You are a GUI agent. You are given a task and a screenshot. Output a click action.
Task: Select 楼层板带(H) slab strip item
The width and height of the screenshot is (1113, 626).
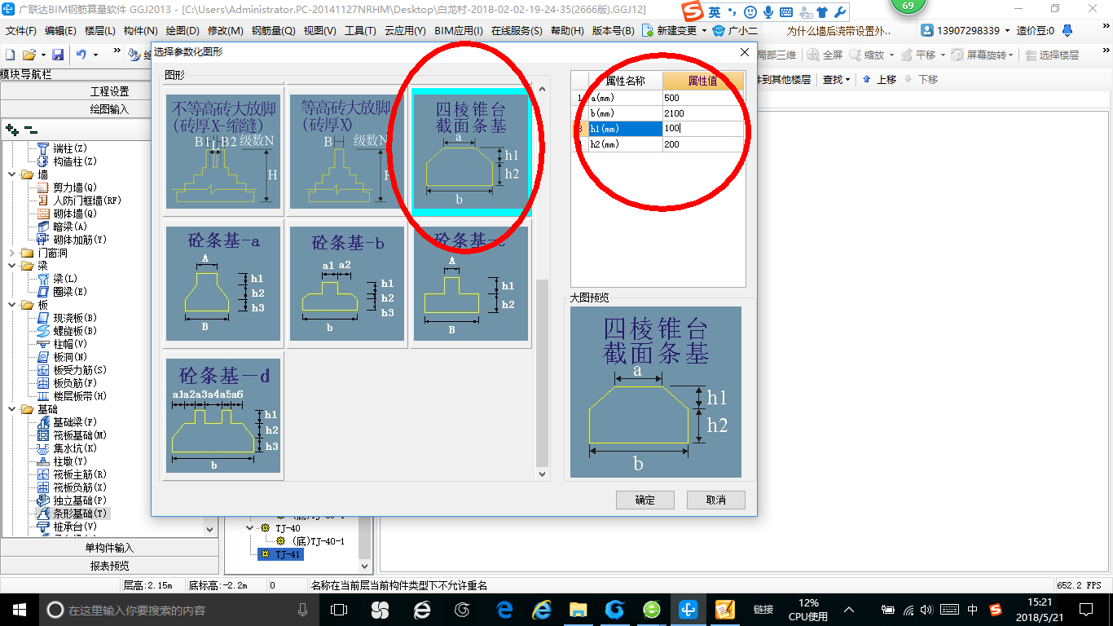tap(79, 396)
